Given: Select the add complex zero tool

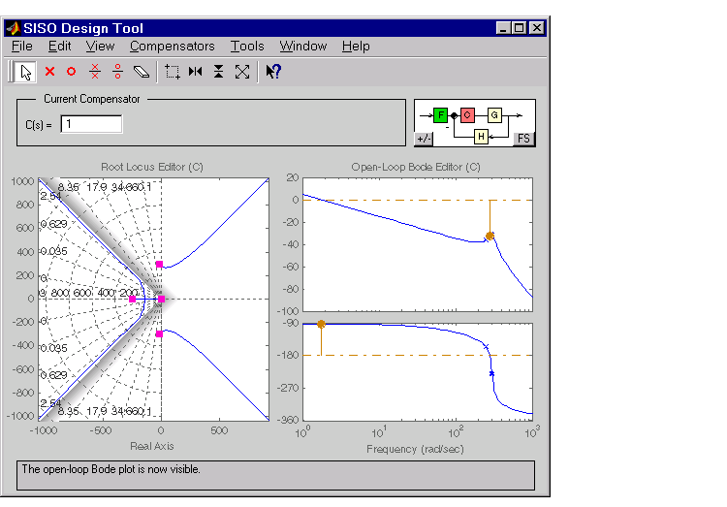Looking at the screenshot, I should pos(117,71).
